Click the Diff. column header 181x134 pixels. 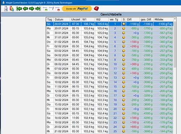(133, 20)
